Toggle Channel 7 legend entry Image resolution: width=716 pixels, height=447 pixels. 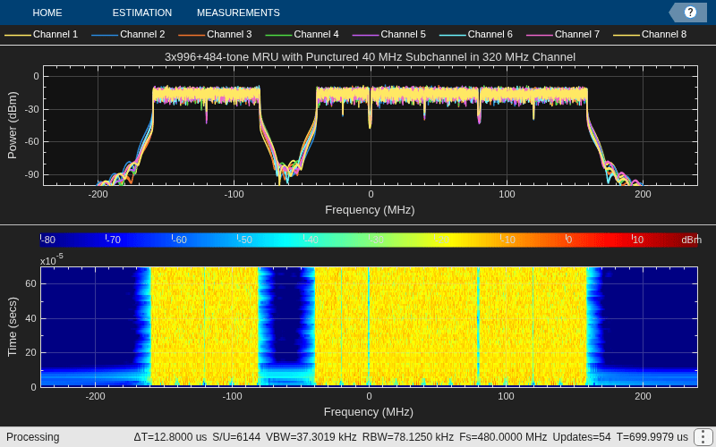pyautogui.click(x=563, y=34)
